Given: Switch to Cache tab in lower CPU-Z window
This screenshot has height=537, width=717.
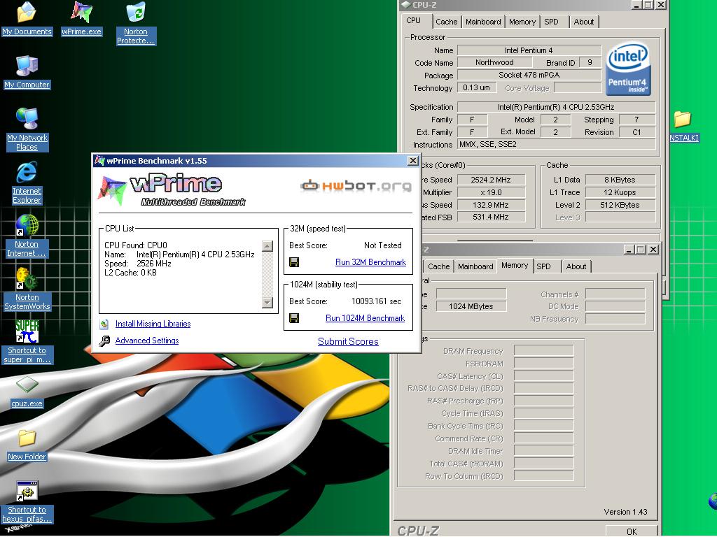Looking at the screenshot, I should coord(438,266).
